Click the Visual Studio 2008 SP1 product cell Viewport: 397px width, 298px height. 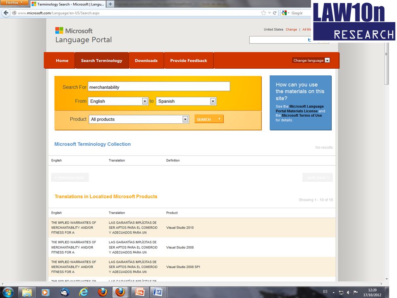coord(183,267)
